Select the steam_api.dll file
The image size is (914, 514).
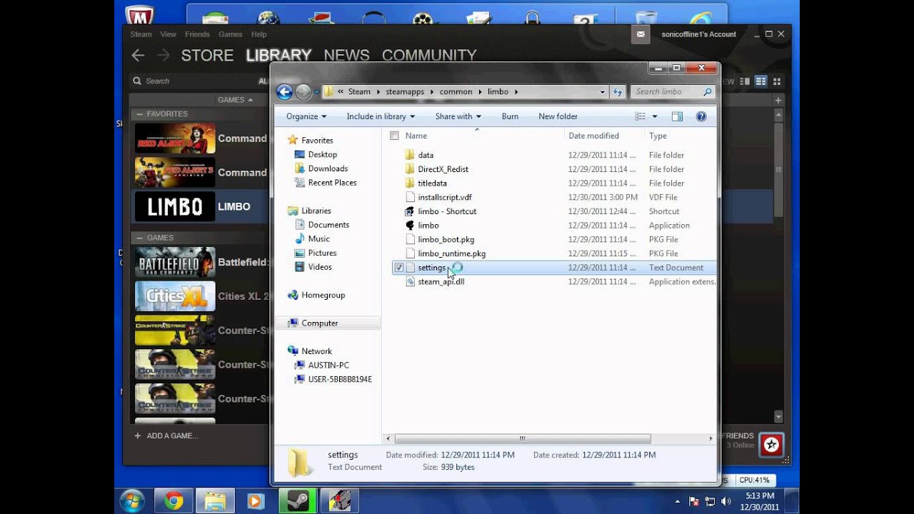coord(441,282)
